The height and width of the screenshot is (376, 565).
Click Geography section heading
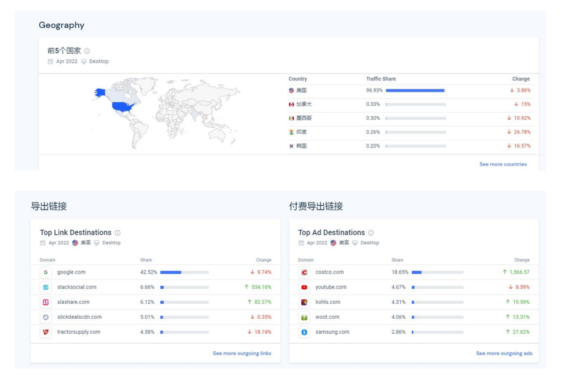pyautogui.click(x=62, y=25)
